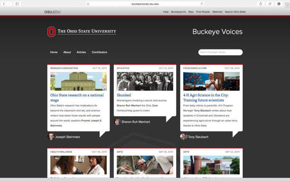Open the Contributors nav item
This screenshot has width=290, height=181.
pyautogui.click(x=99, y=52)
